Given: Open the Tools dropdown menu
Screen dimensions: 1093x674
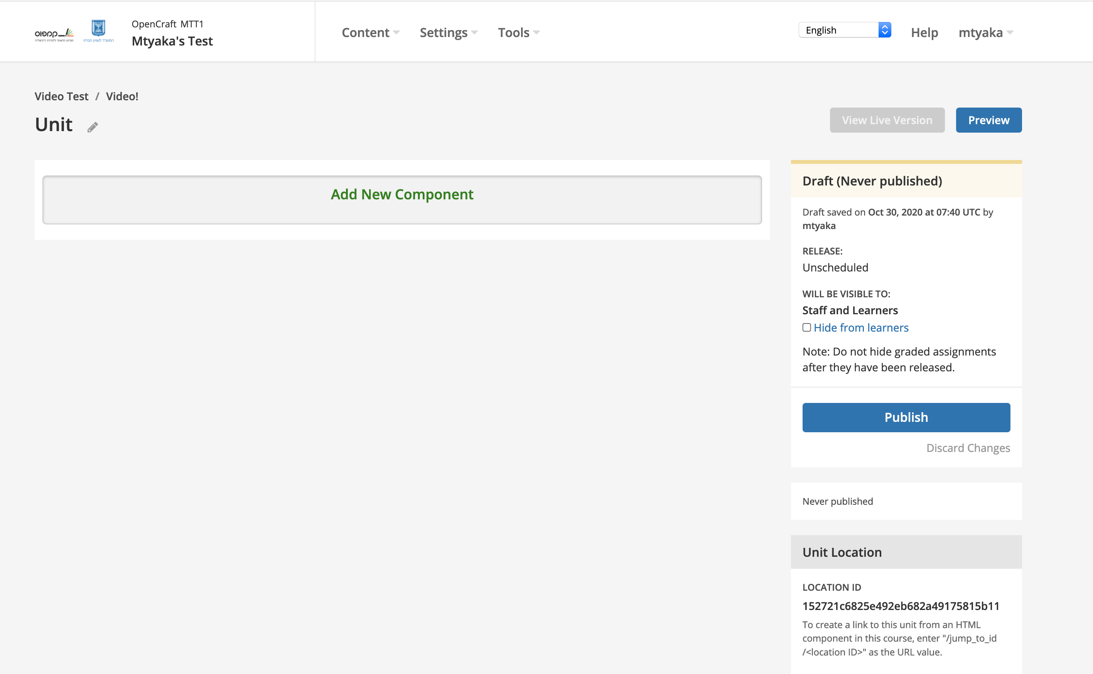Looking at the screenshot, I should (518, 32).
